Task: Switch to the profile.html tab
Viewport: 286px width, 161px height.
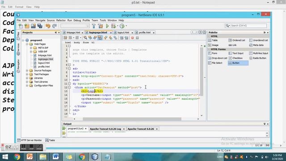Action: pyautogui.click(x=144, y=33)
